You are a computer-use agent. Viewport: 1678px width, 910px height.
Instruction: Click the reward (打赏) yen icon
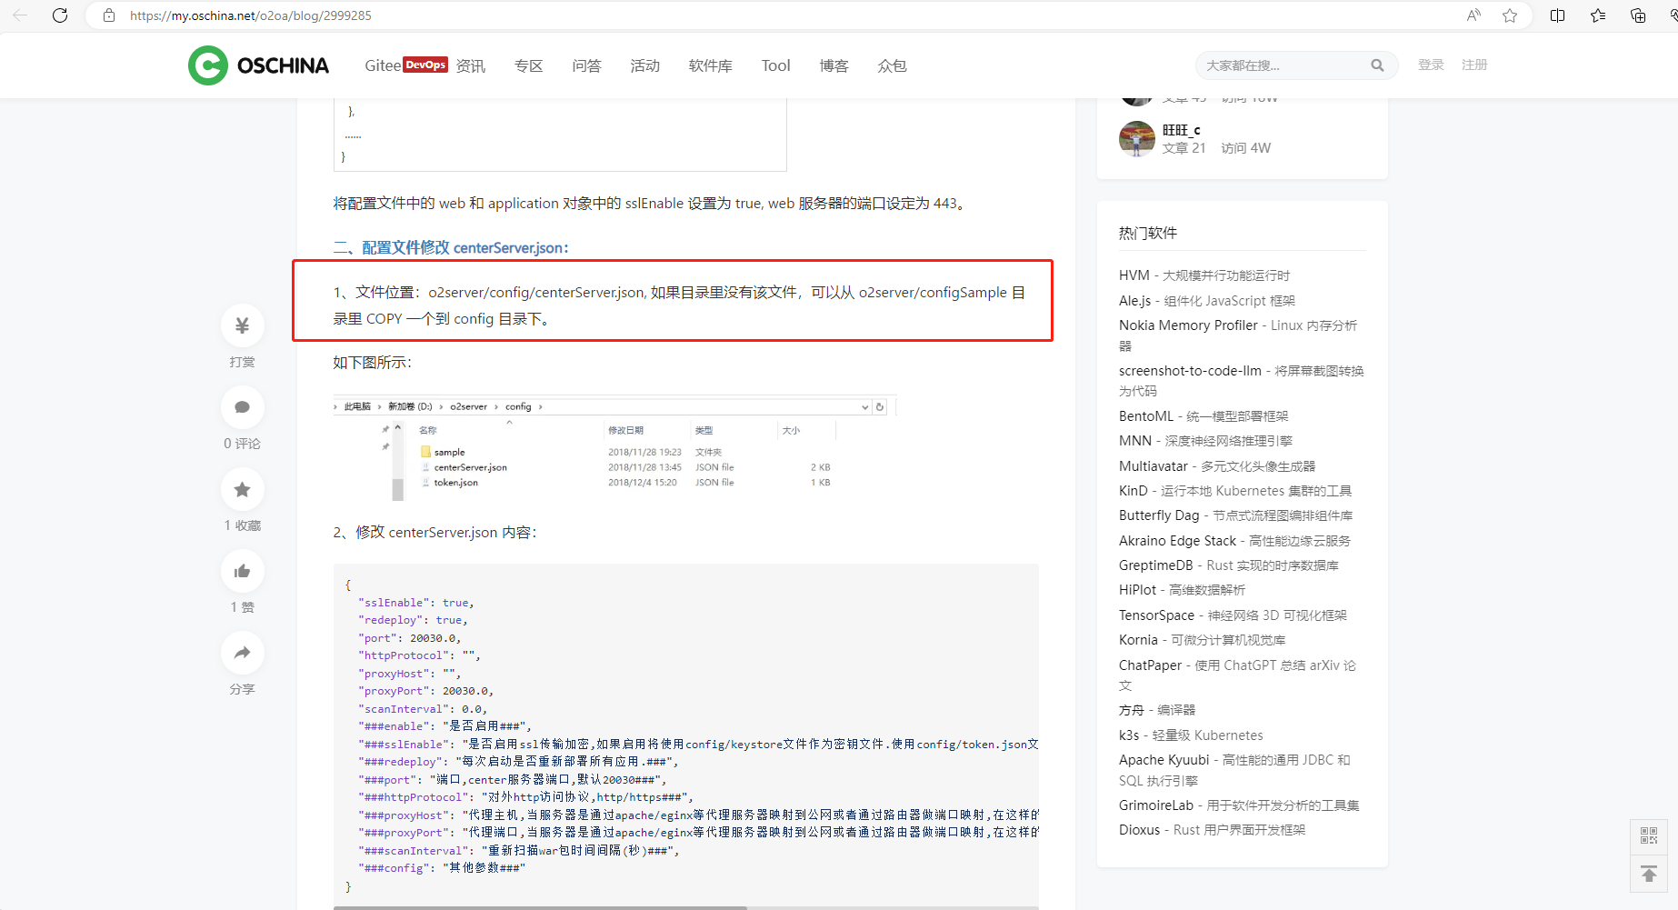pyautogui.click(x=242, y=325)
